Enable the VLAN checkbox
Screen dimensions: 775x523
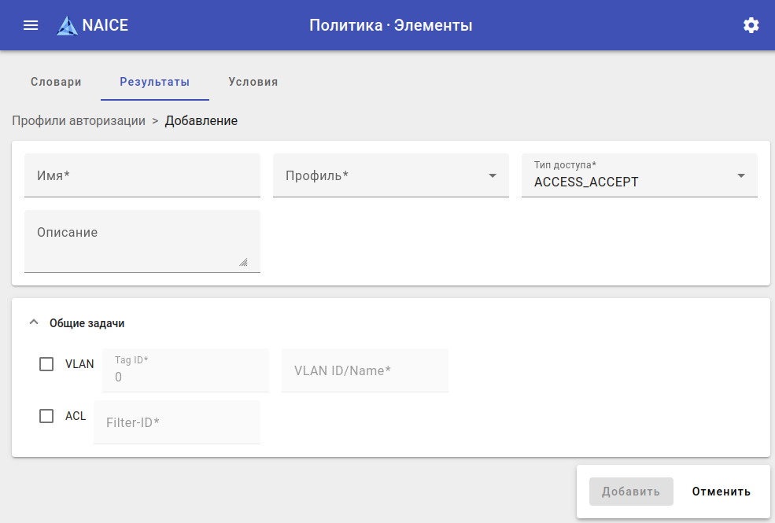(x=46, y=364)
